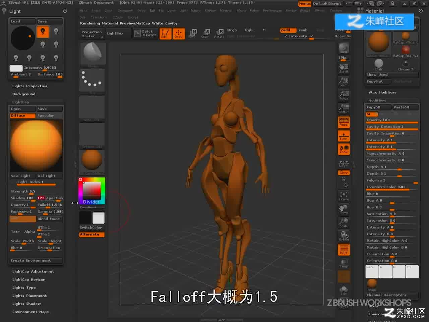429x322 pixels.
Task: Expand Environment Maps section
Action: [30, 312]
